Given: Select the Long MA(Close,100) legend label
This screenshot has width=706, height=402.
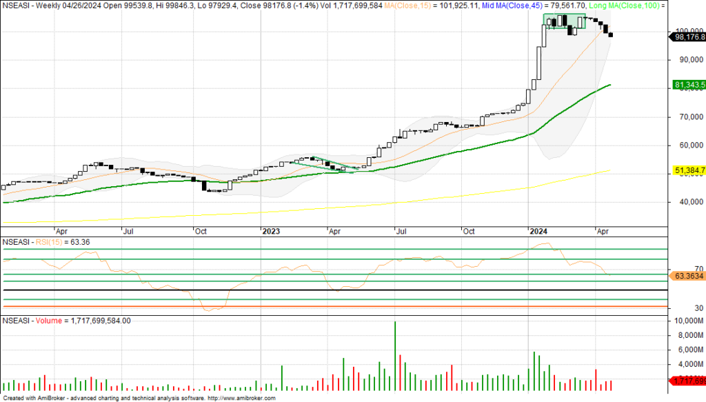Looking at the screenshot, I should (x=627, y=6).
